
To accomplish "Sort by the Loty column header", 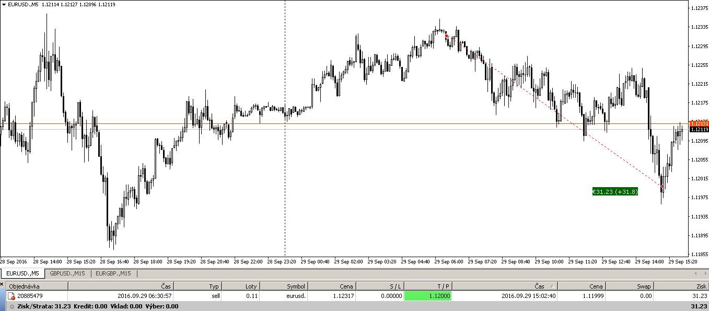I will point(240,286).
